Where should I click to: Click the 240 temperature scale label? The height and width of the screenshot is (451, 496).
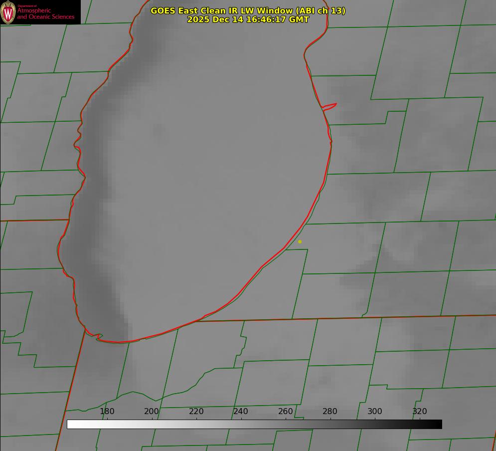point(241,412)
